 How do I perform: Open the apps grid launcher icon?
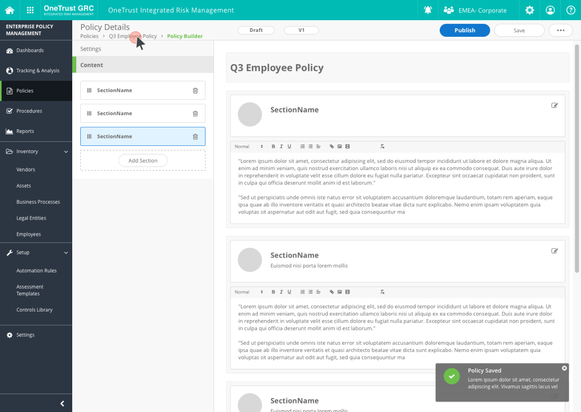coord(30,10)
